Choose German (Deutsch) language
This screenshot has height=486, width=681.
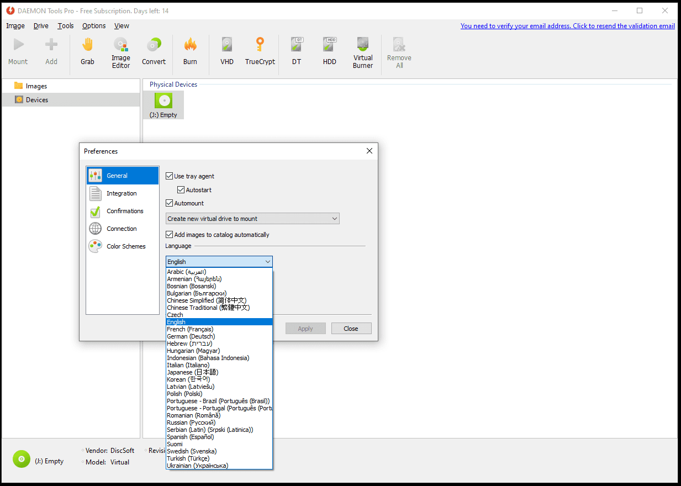(x=219, y=336)
